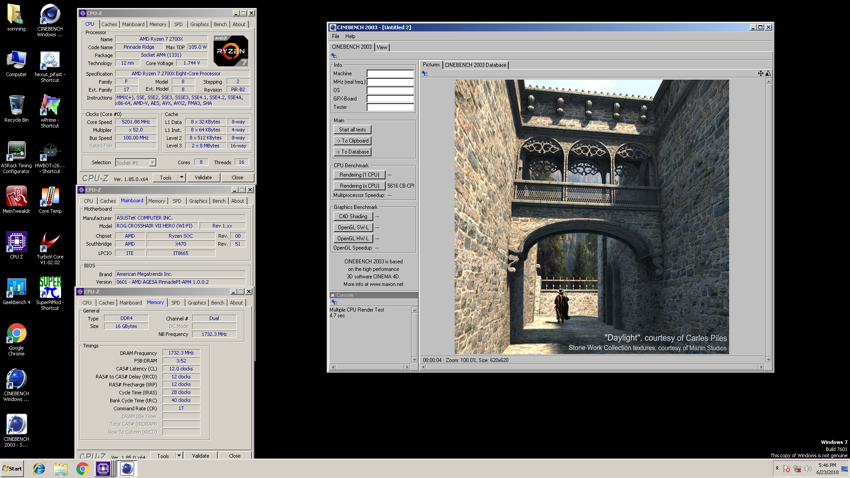Open the sornning folder on desktop
This screenshot has height=478, width=850.
coord(16,18)
